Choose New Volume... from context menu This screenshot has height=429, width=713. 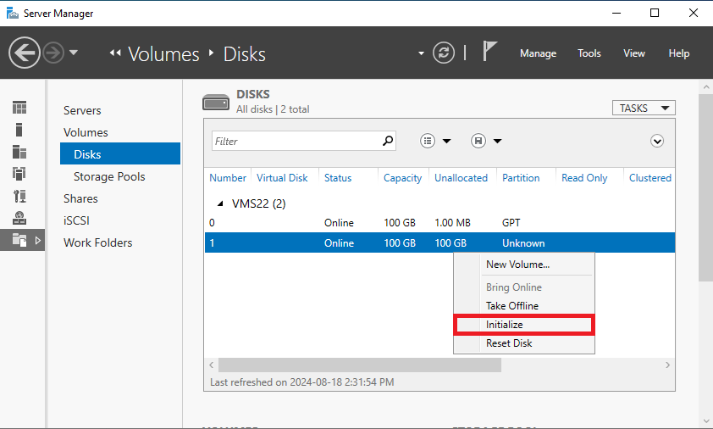[x=524, y=265]
